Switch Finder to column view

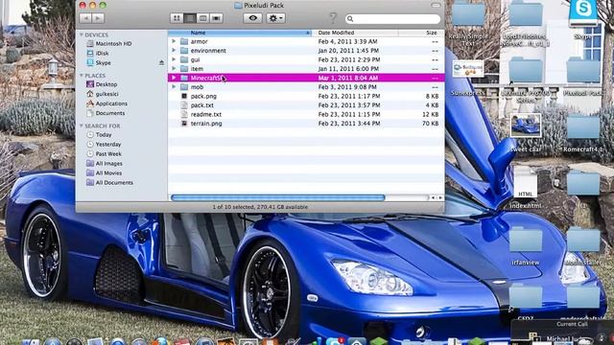202,18
